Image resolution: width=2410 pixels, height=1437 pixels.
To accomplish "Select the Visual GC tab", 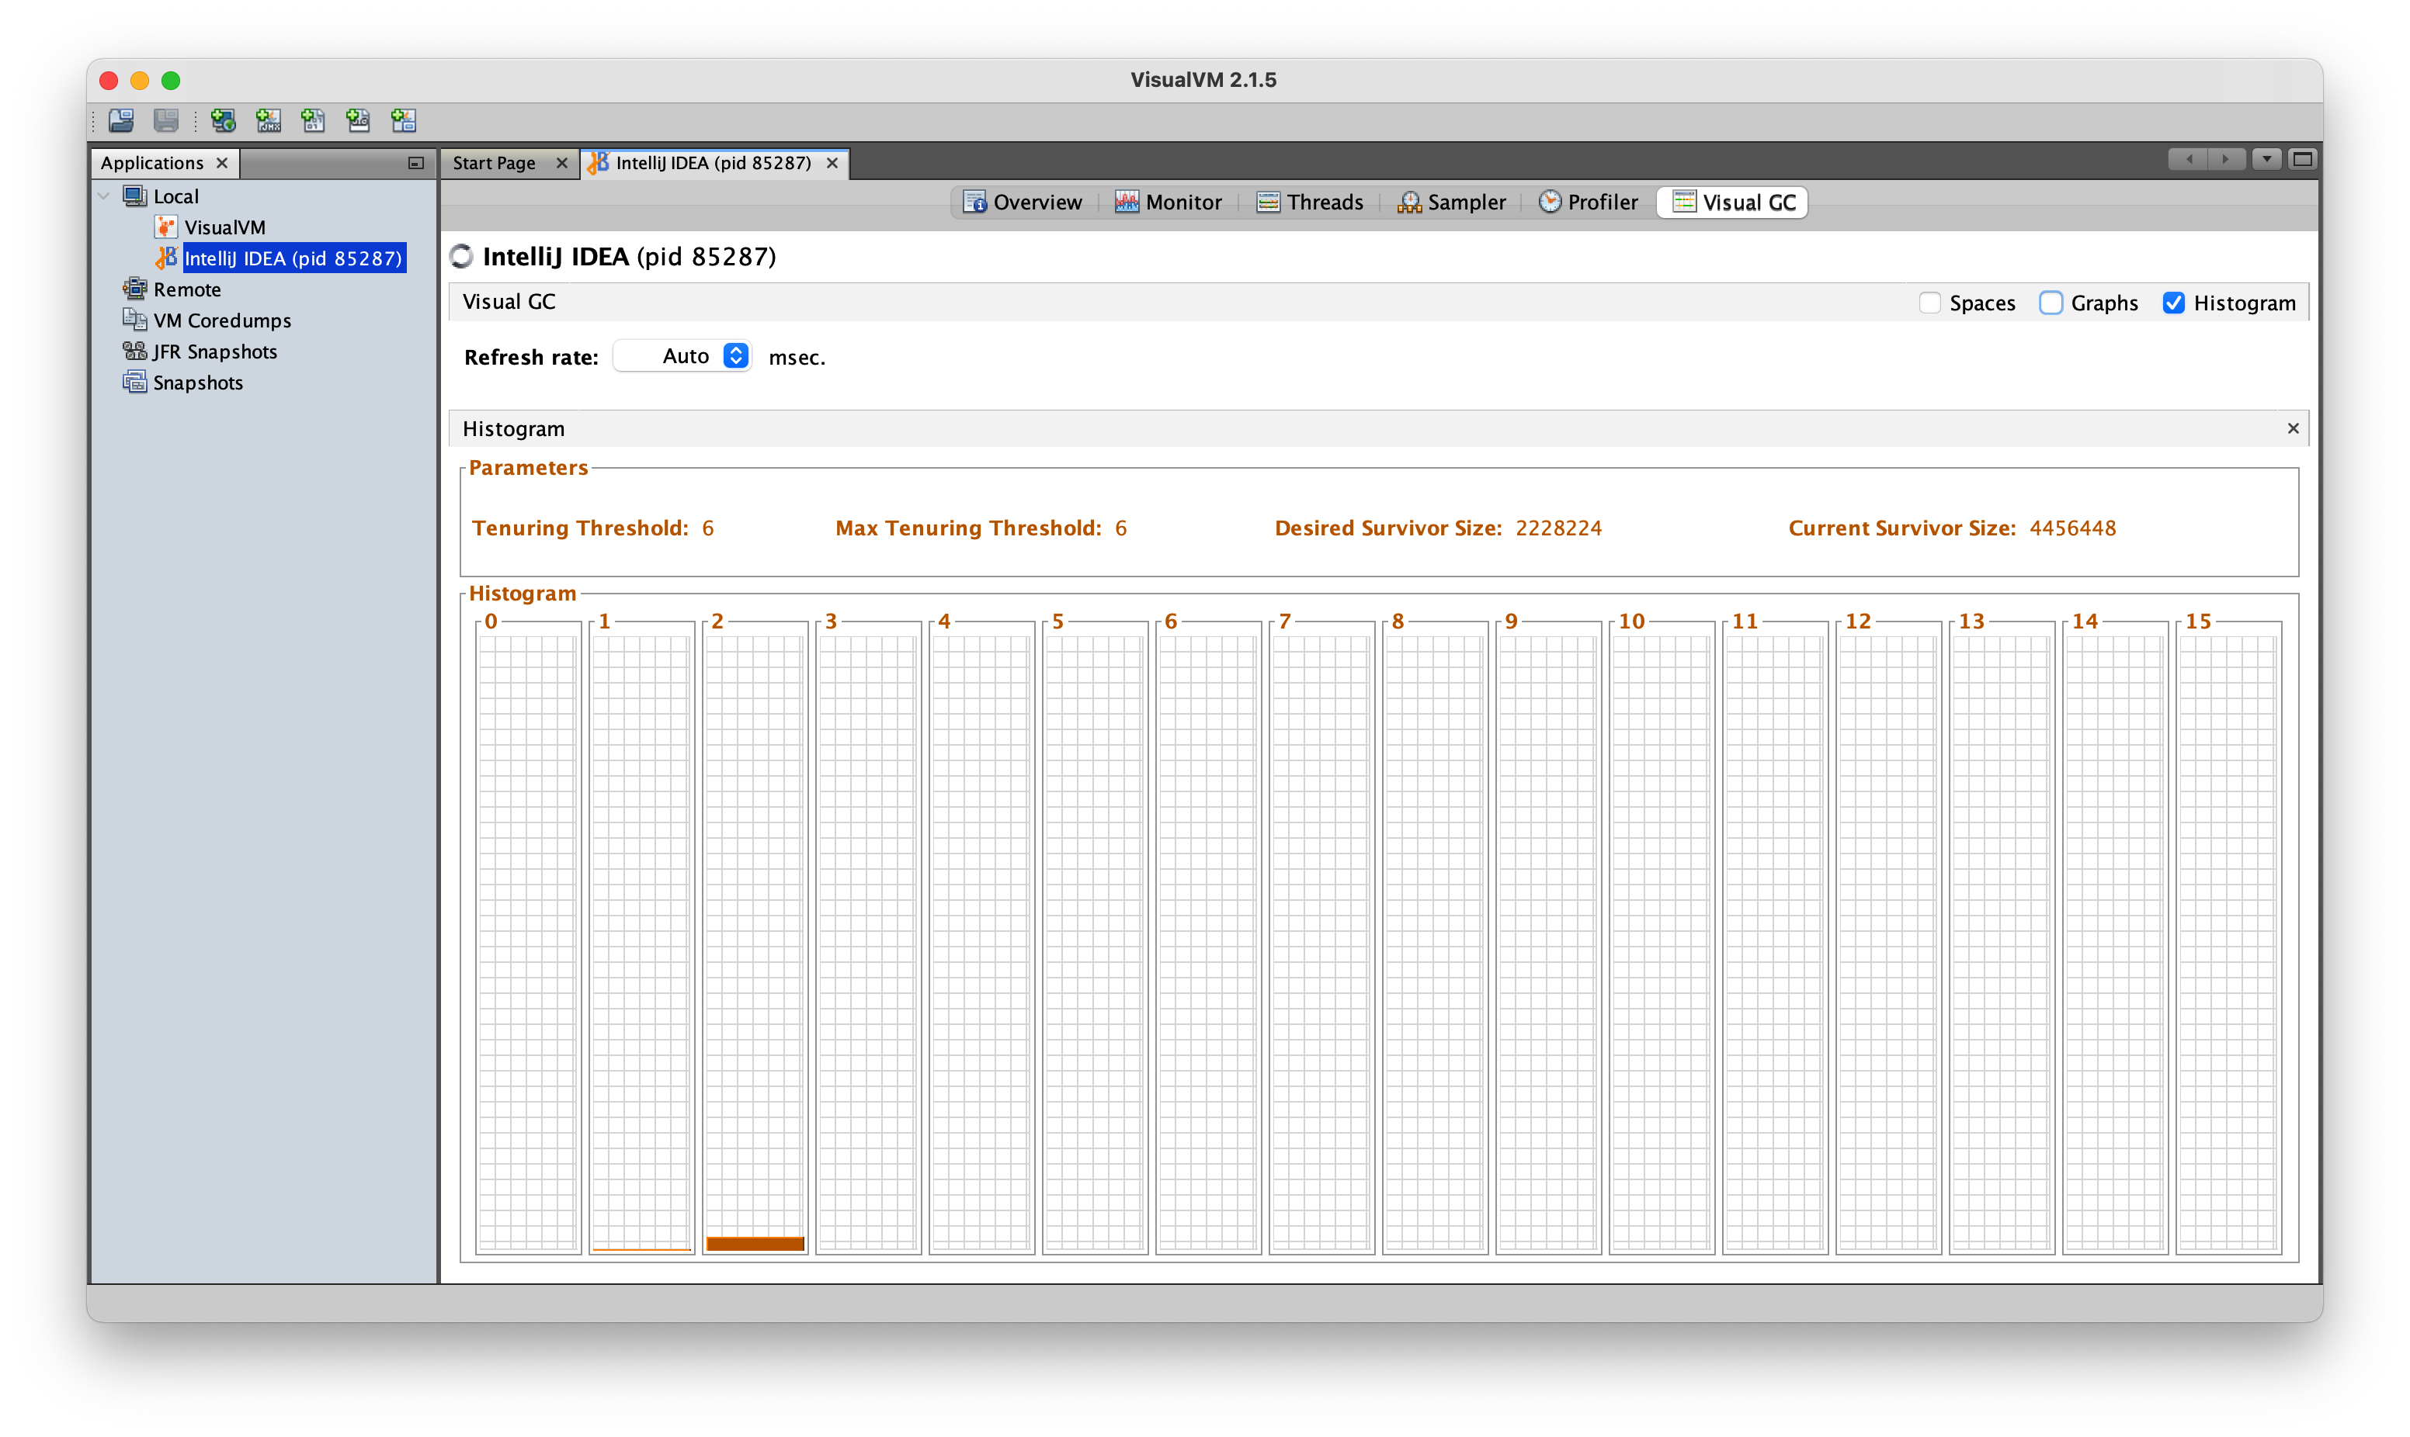I will tap(1733, 202).
